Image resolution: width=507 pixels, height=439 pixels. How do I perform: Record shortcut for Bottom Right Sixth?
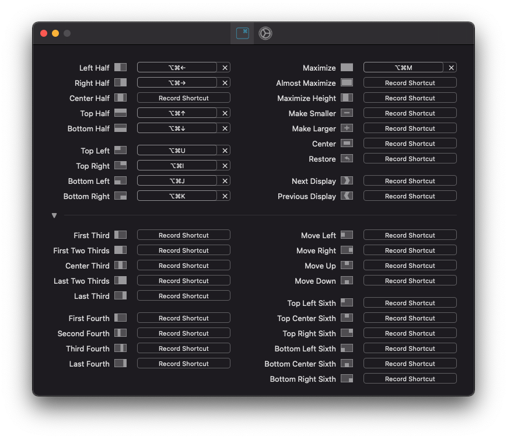coord(410,379)
